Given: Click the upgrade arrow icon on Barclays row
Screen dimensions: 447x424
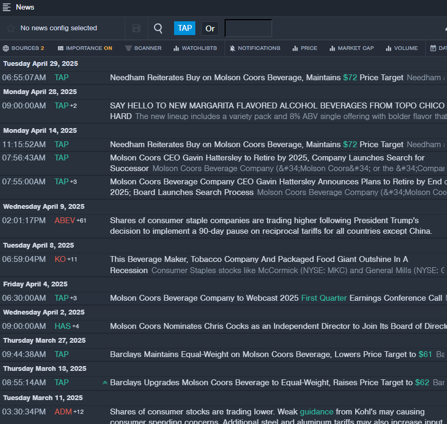Looking at the screenshot, I should pyautogui.click(x=105, y=383).
